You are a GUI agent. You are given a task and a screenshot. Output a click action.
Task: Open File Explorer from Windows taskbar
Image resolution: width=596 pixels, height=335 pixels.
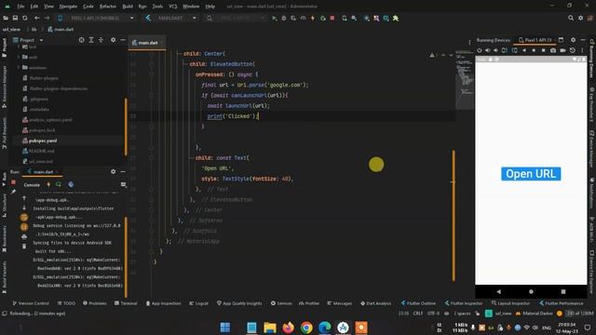[270, 328]
